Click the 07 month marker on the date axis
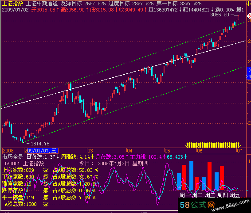Image resolution: width=251 pixels, height=213 pixels. (x=239, y=151)
